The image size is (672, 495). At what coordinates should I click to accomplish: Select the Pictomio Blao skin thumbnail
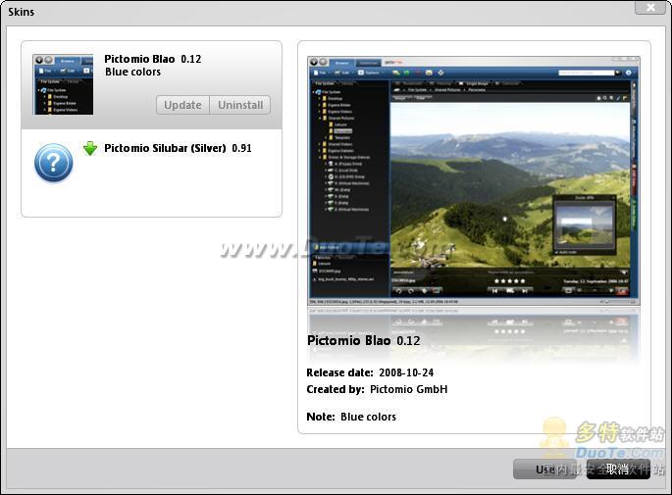[x=63, y=84]
